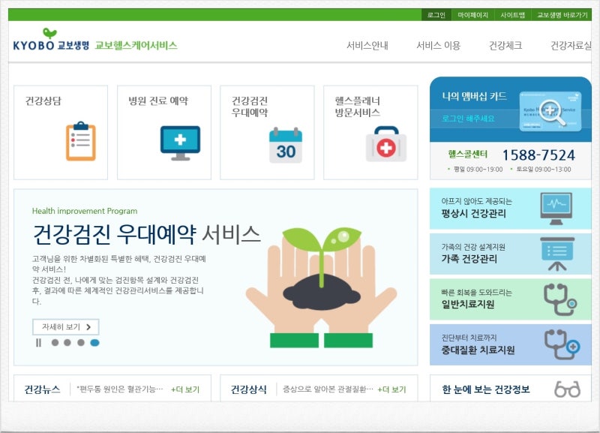Click the 건강상담 card title
This screenshot has width=600, height=433.
[43, 101]
